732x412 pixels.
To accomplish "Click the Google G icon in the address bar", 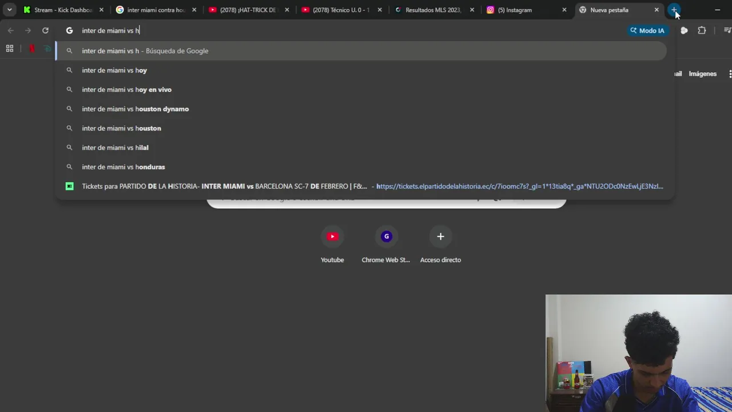I will (x=69, y=30).
